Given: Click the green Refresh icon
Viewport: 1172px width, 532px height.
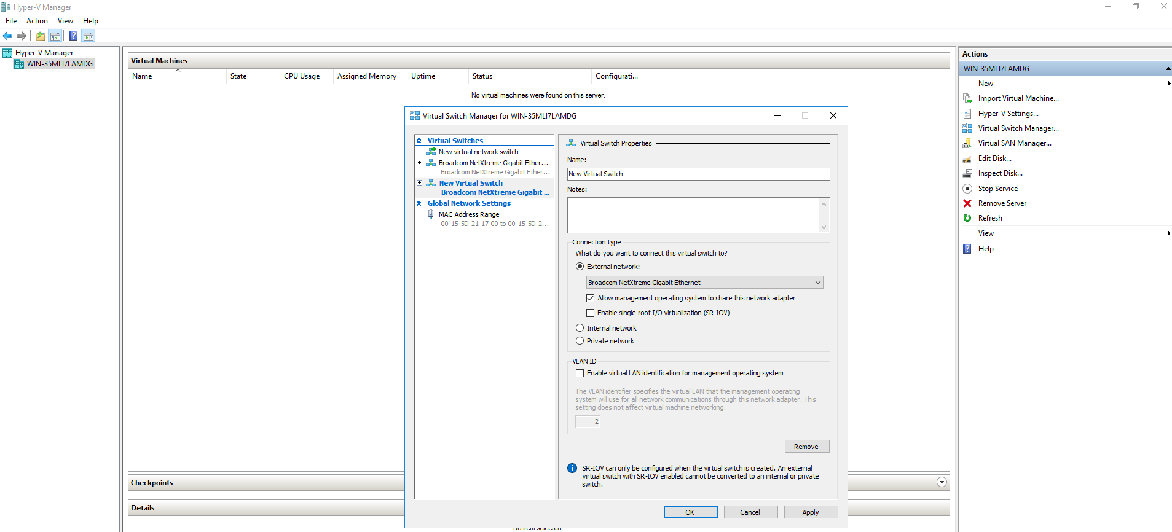Looking at the screenshot, I should 967,218.
